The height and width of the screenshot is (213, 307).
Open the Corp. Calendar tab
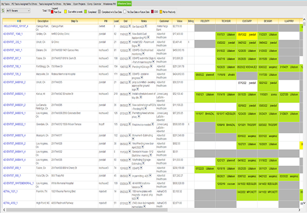[94, 4]
